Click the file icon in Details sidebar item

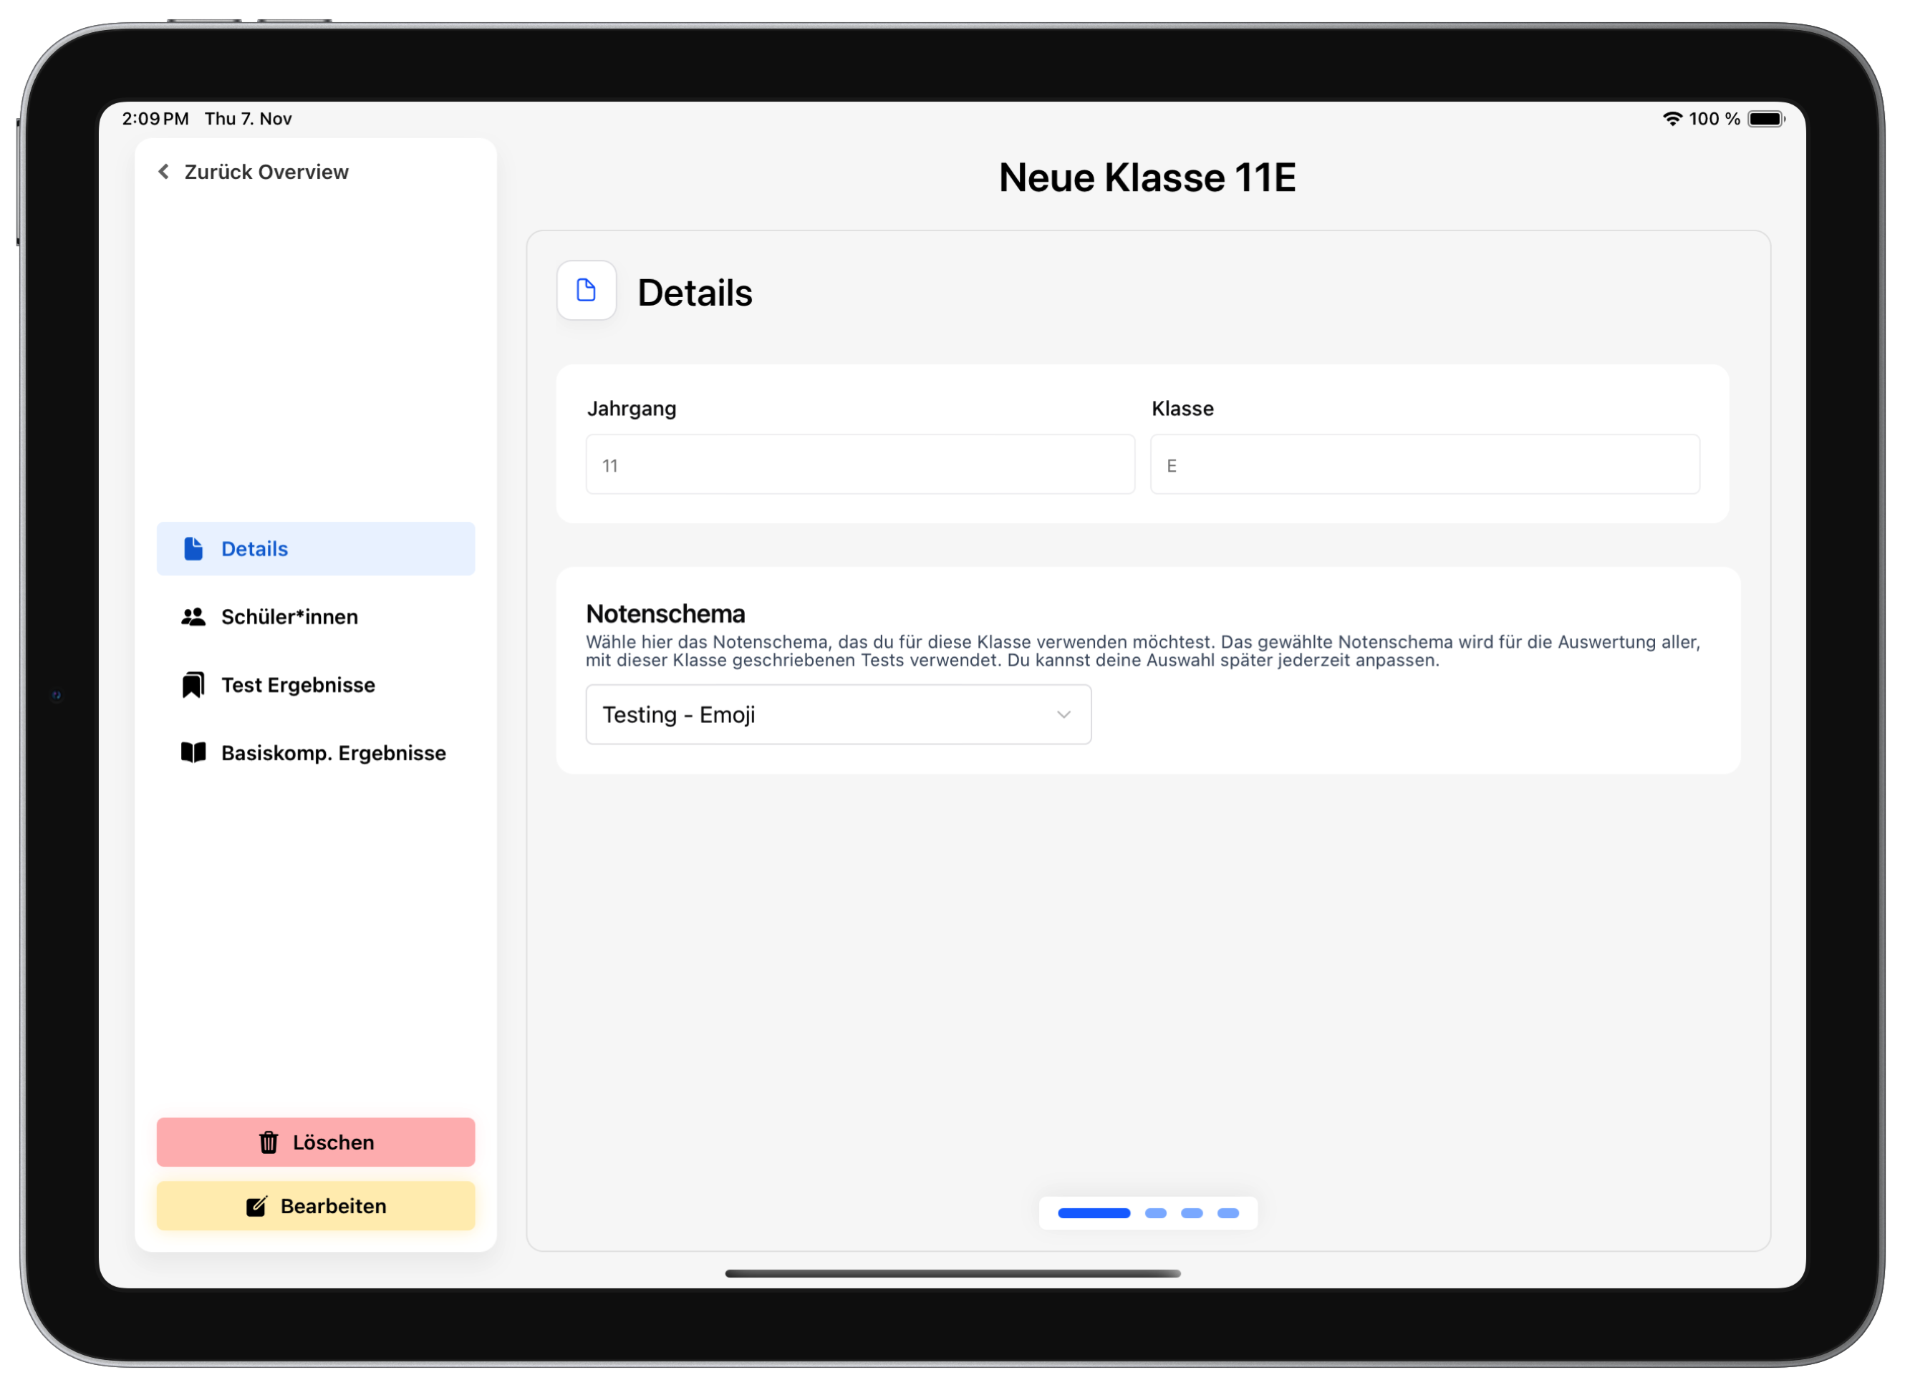click(x=193, y=548)
